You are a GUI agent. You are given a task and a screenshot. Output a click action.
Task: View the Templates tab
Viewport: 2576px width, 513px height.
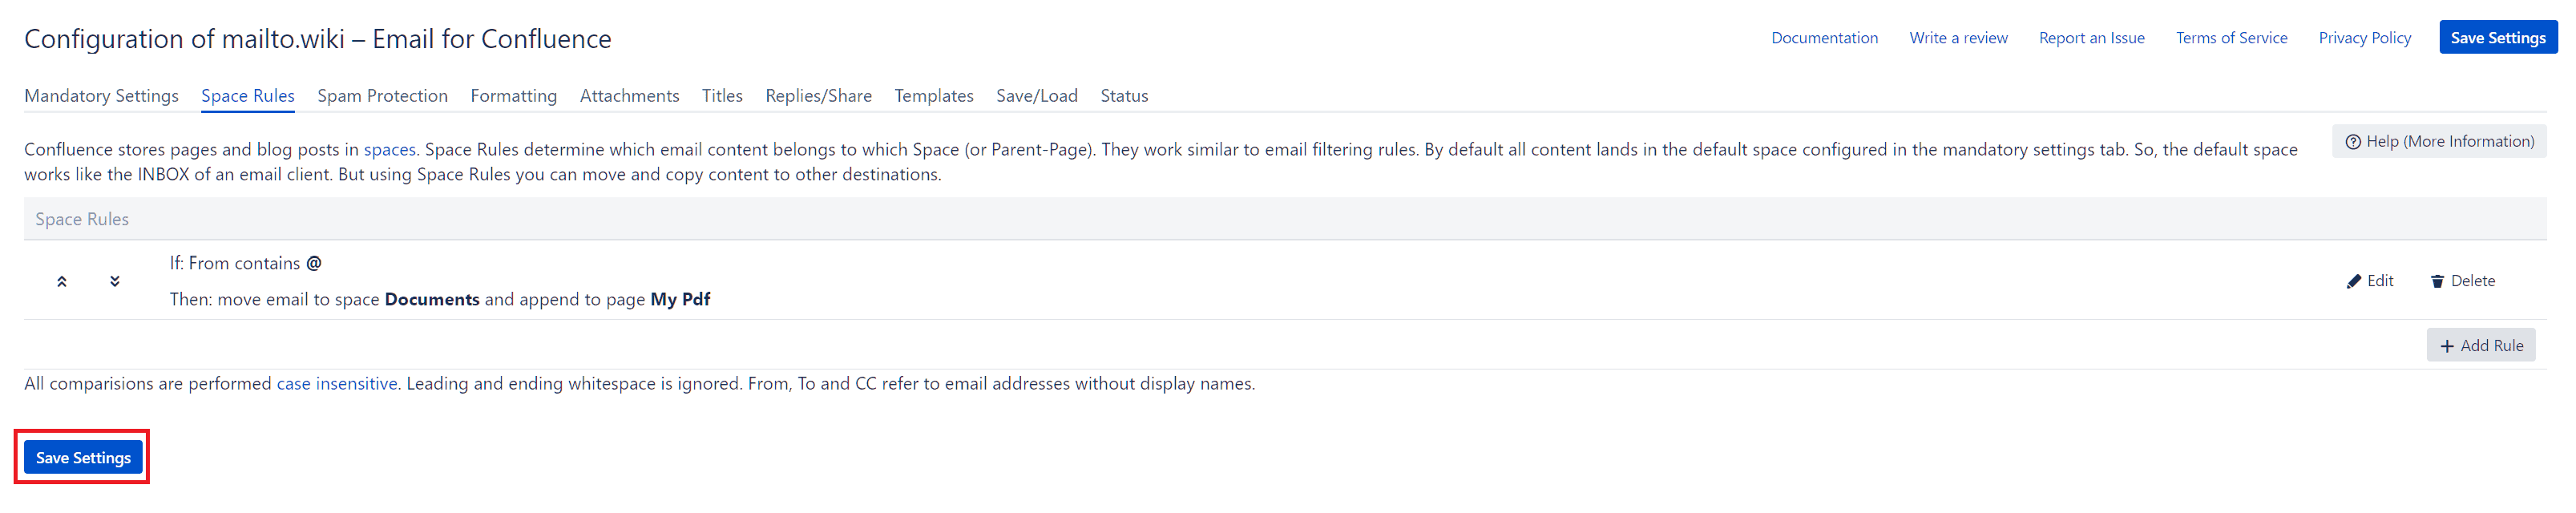point(934,96)
